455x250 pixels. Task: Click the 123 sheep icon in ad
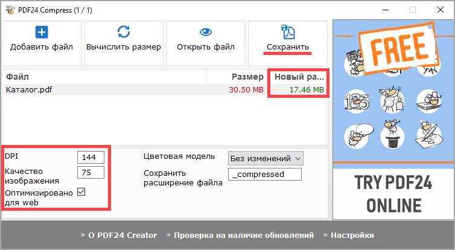pyautogui.click(x=357, y=101)
